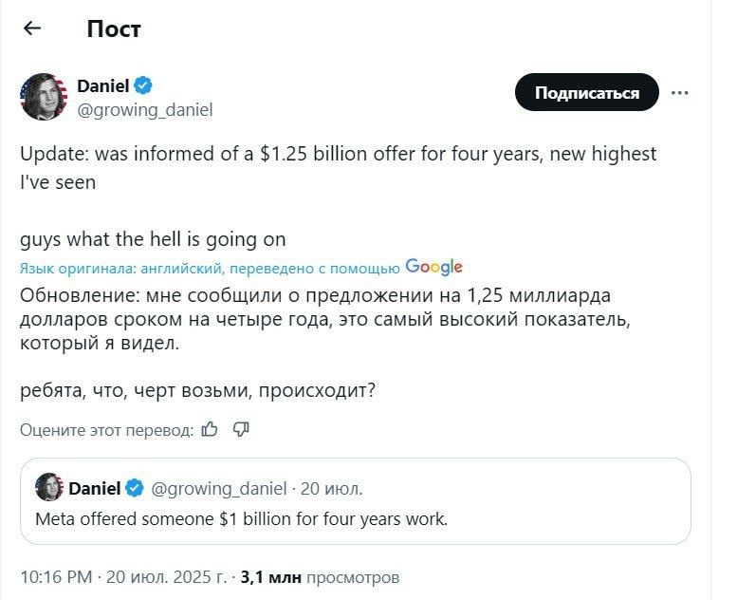Click the 10:16 PM post timestamp
Viewport: 737px width, 600px height.
(56, 576)
